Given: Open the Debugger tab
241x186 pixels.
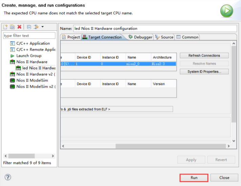Looking at the screenshot, I should coord(140,37).
